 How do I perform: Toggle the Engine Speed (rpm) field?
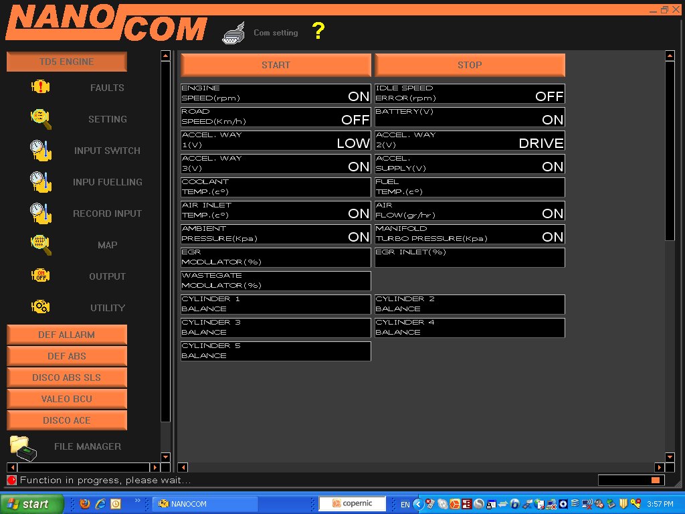276,93
